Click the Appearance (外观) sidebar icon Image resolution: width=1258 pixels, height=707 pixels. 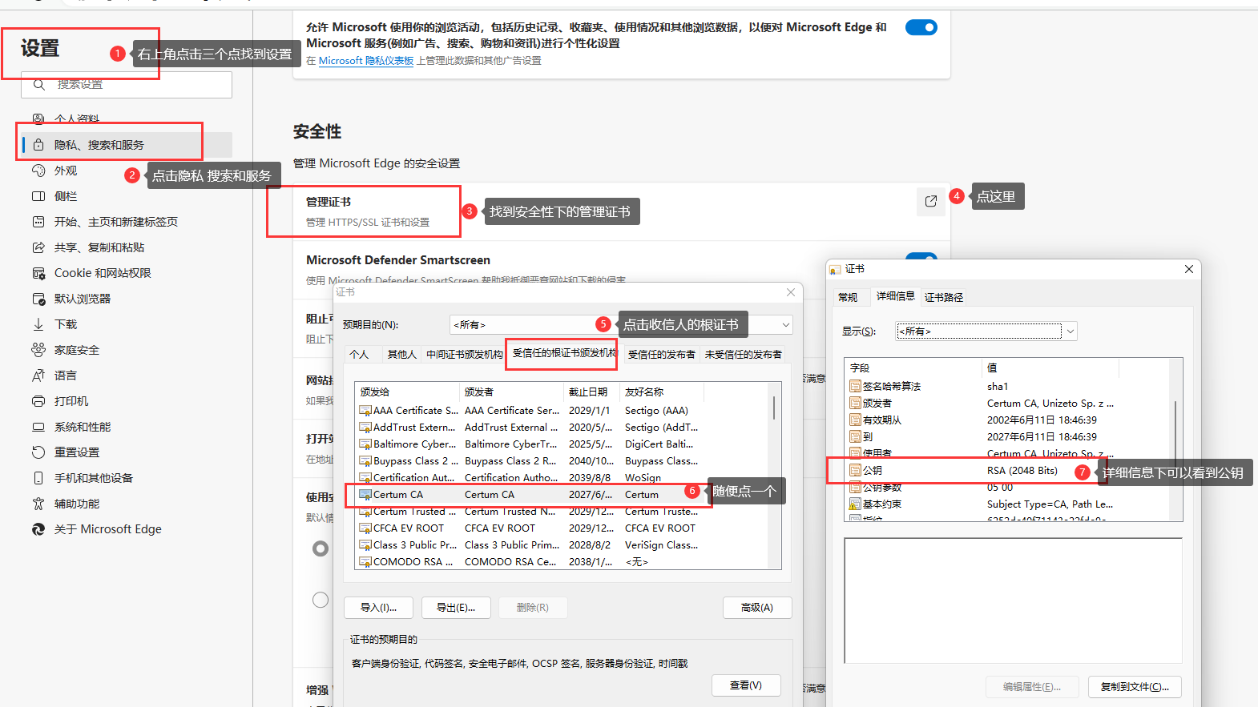[x=38, y=171]
